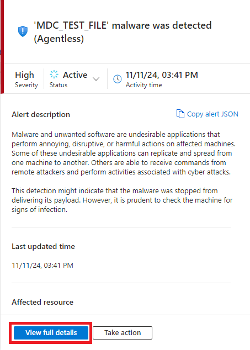Click the High severity label
Screen dimensions: 250x350
click(x=24, y=75)
